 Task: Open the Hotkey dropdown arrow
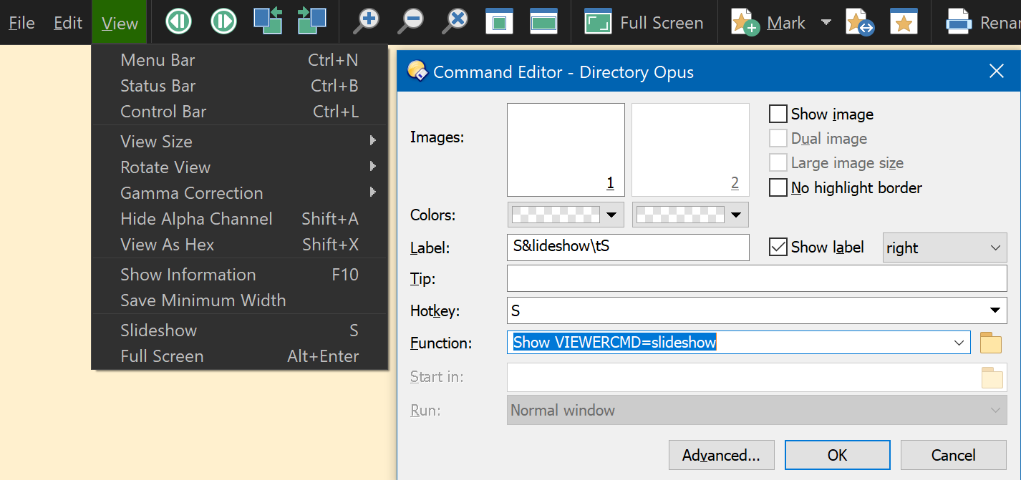point(995,310)
